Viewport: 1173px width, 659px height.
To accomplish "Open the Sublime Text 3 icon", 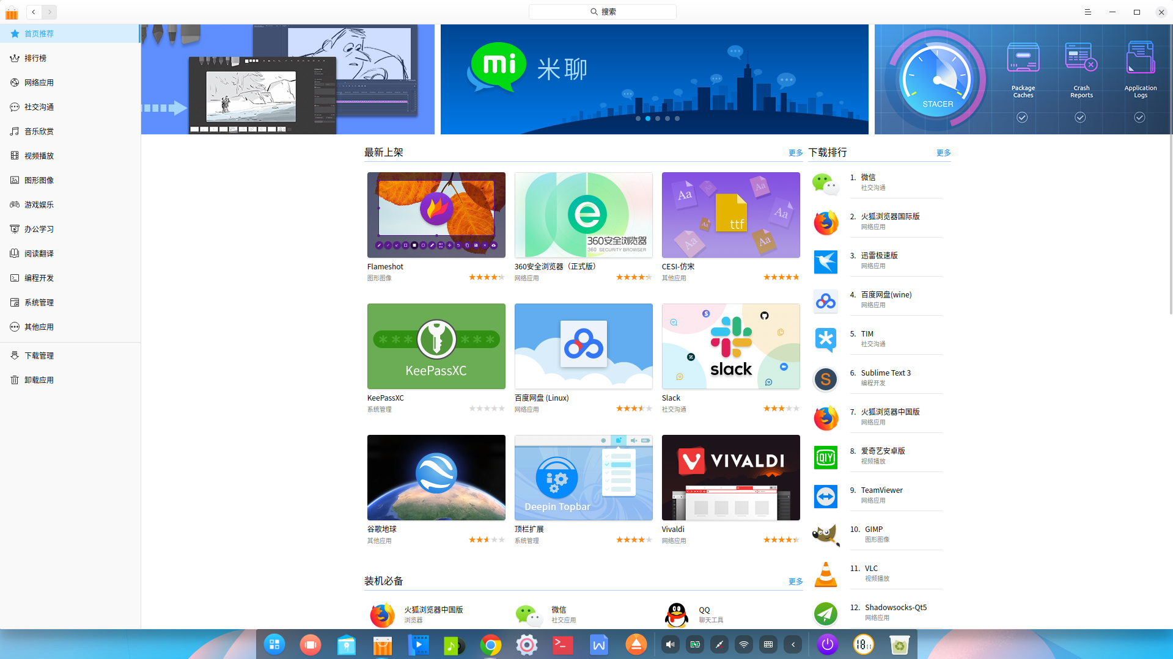I will pos(825,379).
